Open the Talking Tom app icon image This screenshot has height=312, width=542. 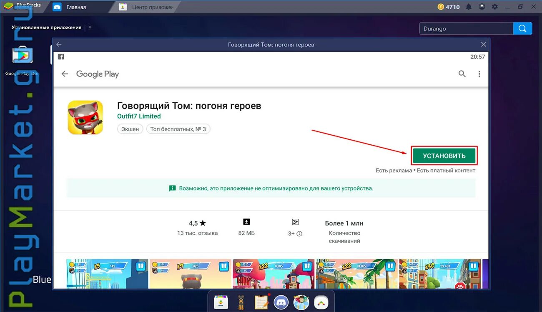click(85, 117)
